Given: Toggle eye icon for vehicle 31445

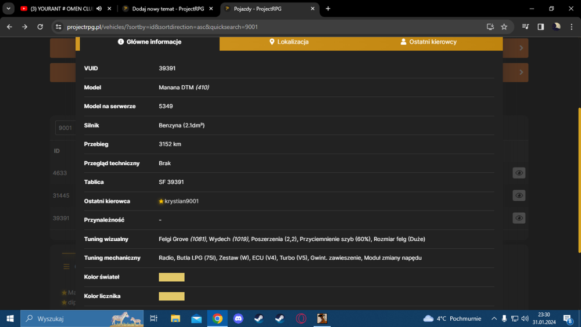Looking at the screenshot, I should (x=519, y=195).
